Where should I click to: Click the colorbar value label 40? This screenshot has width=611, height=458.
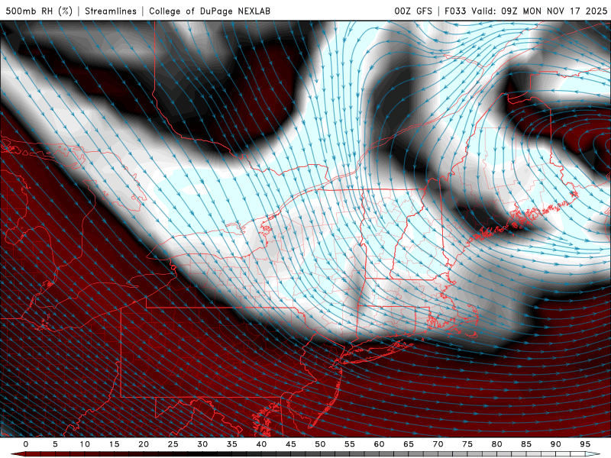click(x=261, y=444)
